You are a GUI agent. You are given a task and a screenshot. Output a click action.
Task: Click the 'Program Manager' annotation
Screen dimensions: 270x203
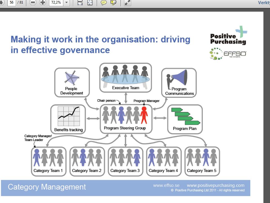pos(147,101)
